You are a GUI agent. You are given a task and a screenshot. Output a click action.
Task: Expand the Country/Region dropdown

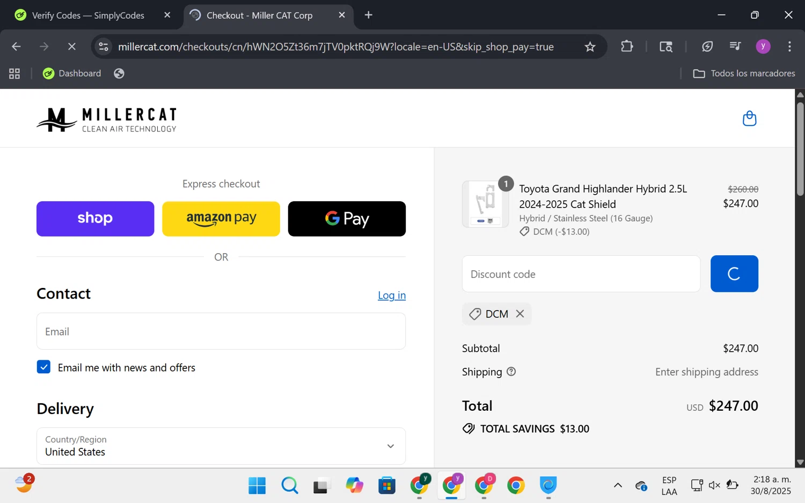[221, 446]
